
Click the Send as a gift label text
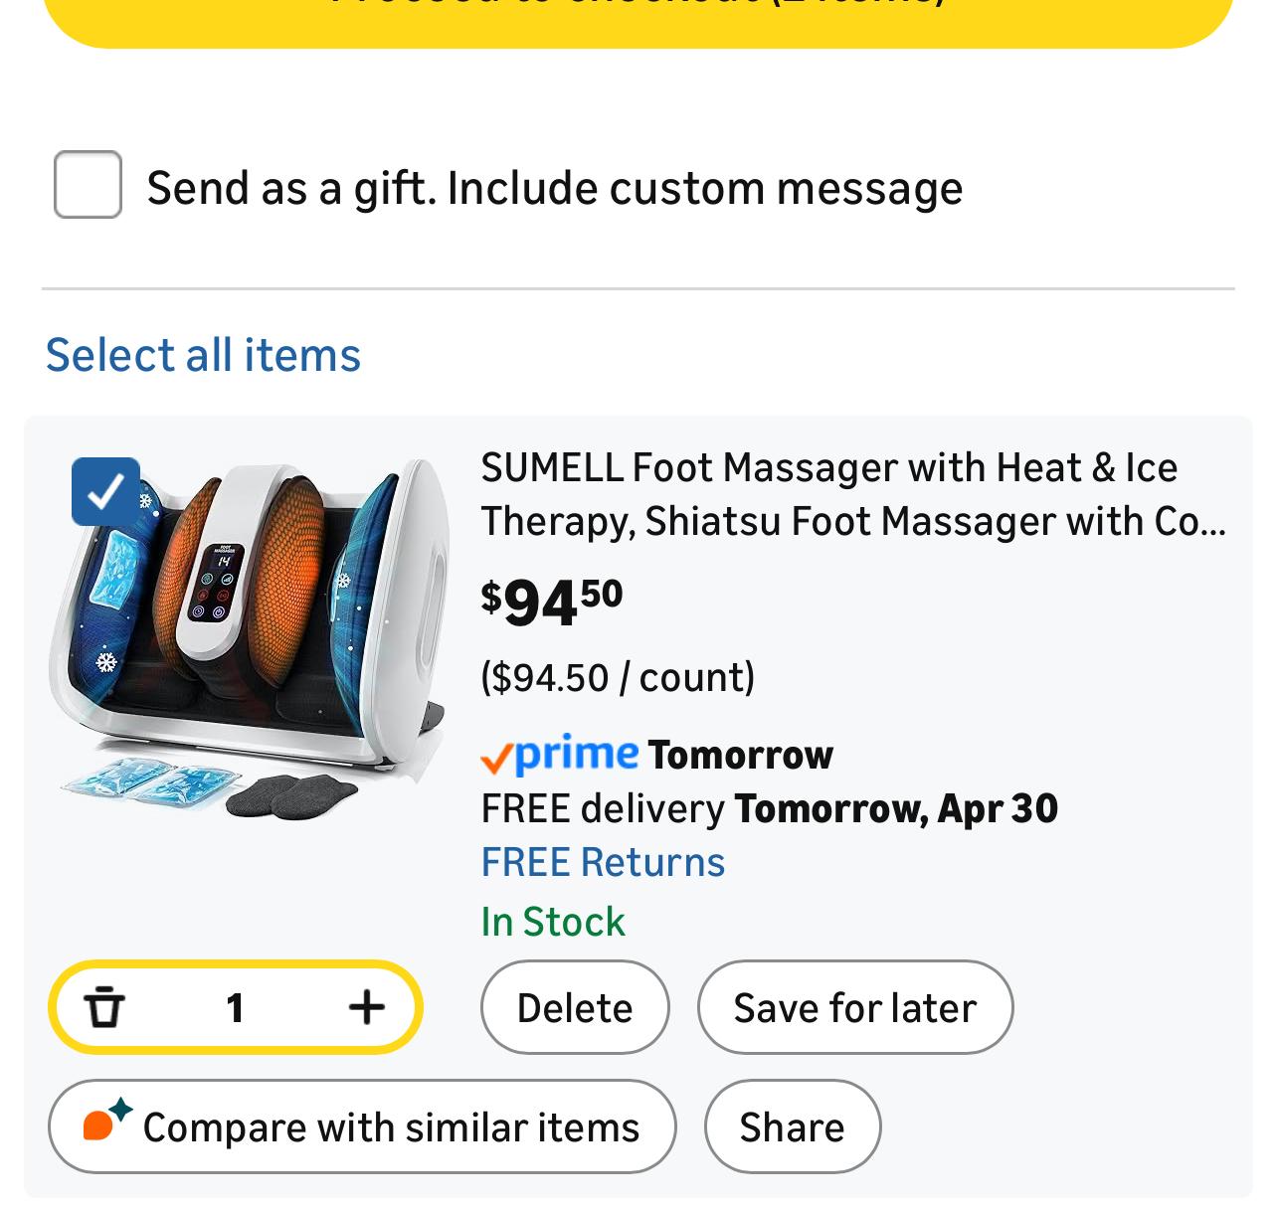coord(554,188)
